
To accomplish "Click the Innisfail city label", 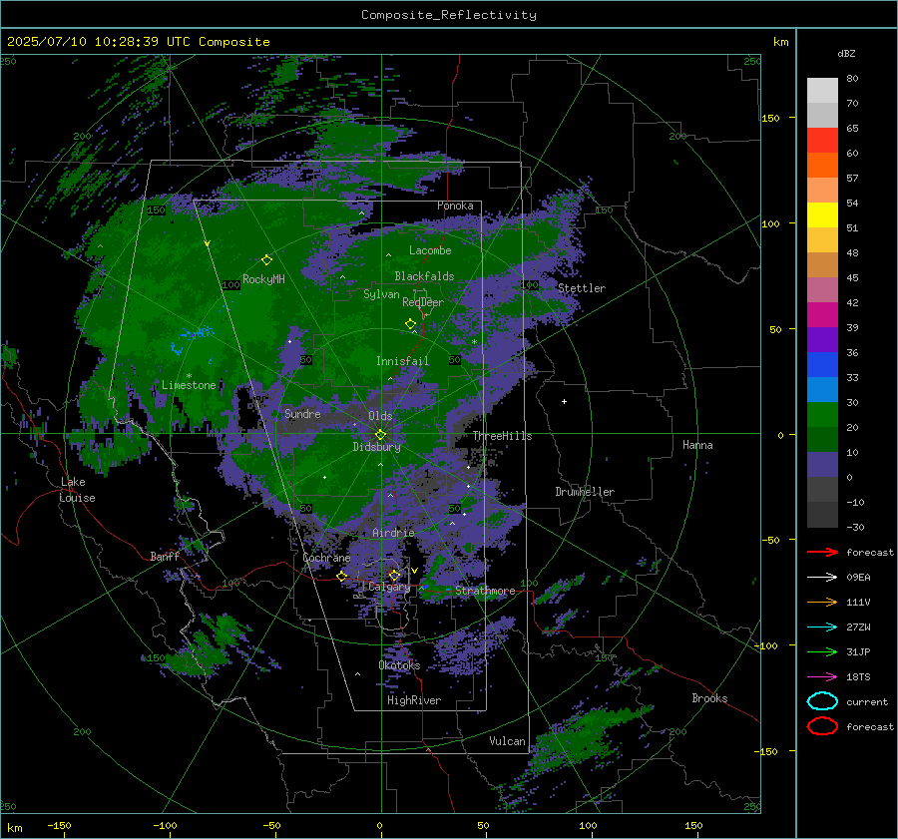I will point(402,361).
